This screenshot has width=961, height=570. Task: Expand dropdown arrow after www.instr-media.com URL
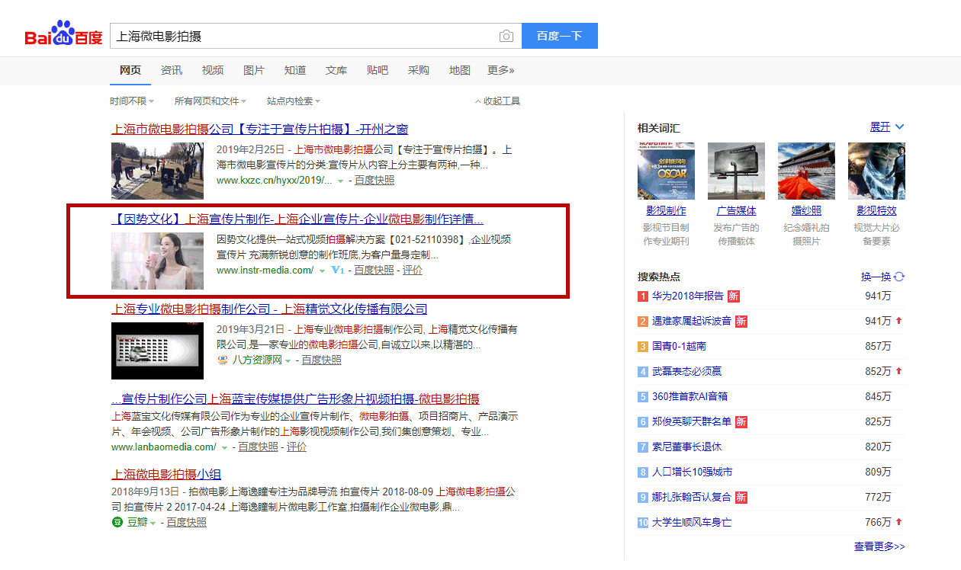tap(322, 271)
